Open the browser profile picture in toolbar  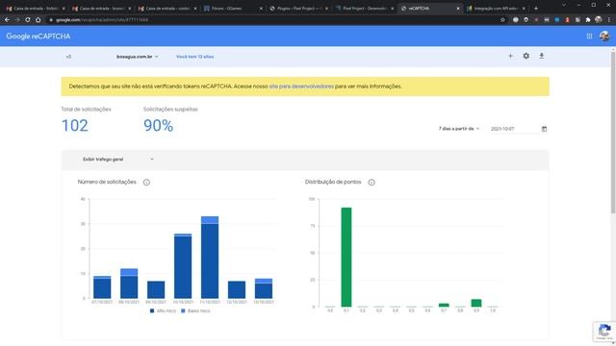(x=598, y=19)
